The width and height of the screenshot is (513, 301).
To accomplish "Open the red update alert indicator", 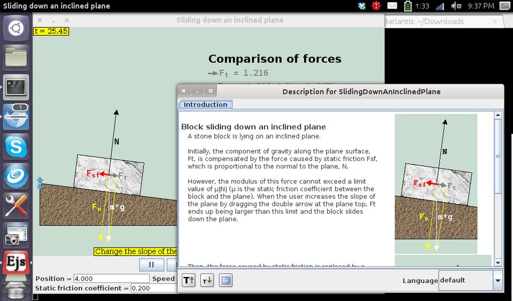I will [x=376, y=6].
